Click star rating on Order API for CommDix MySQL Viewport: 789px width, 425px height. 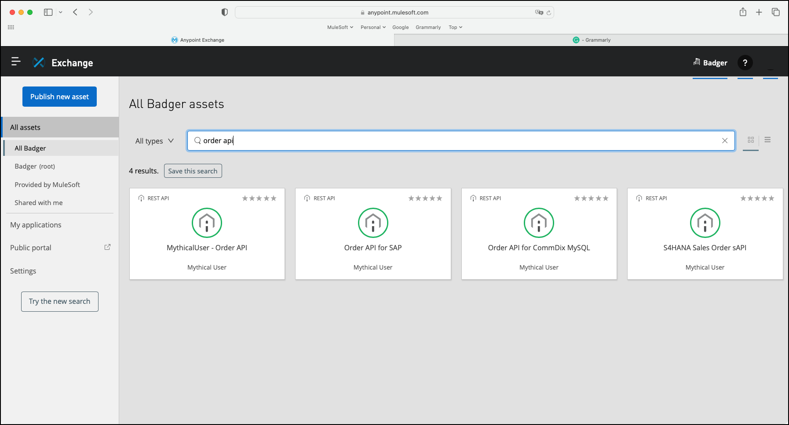[592, 198]
